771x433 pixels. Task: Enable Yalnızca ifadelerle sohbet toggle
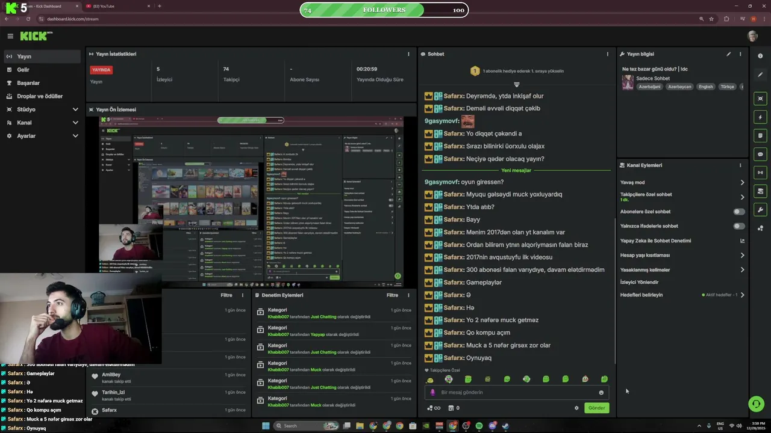738,226
